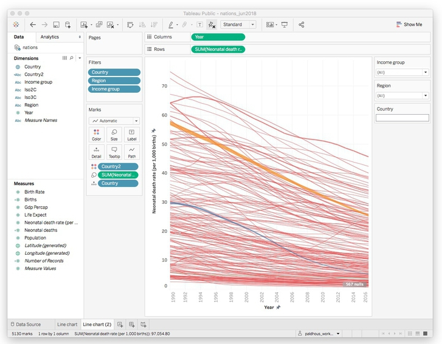The width and height of the screenshot is (442, 344).
Task: Click the SUM(Neonatal) size pill in Marks
Action: click(118, 175)
